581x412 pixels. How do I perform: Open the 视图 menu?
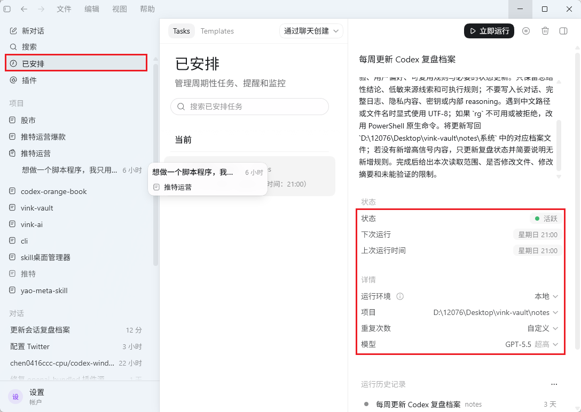click(x=119, y=9)
